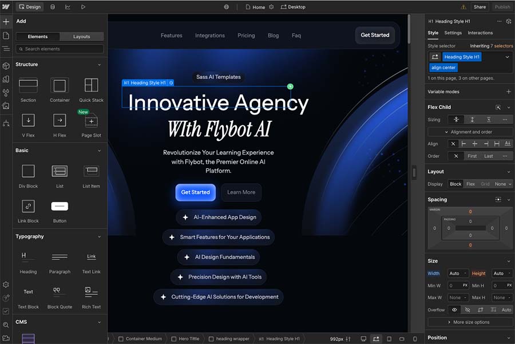This screenshot has width=515, height=344.
Task: Switch to the Layouts tab
Action: pos(81,37)
